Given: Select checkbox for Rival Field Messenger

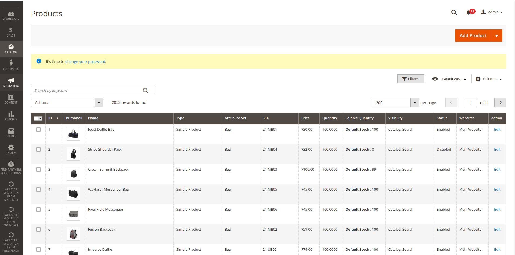Looking at the screenshot, I should point(38,210).
